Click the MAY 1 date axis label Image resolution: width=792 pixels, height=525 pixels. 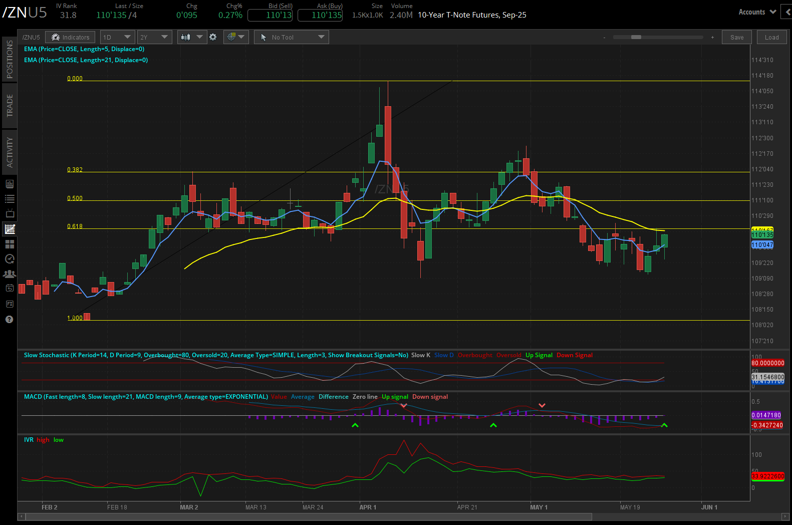click(x=539, y=507)
